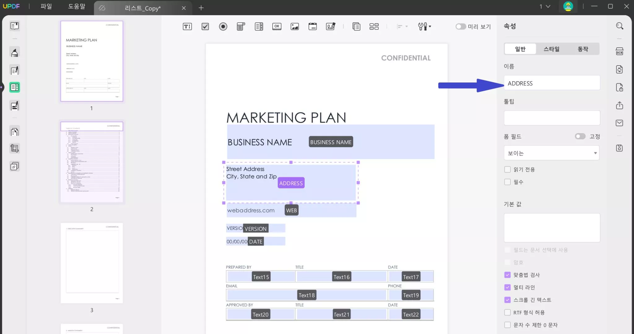This screenshot has width=634, height=334.
Task: Select page 2 thumbnail
Action: click(92, 162)
